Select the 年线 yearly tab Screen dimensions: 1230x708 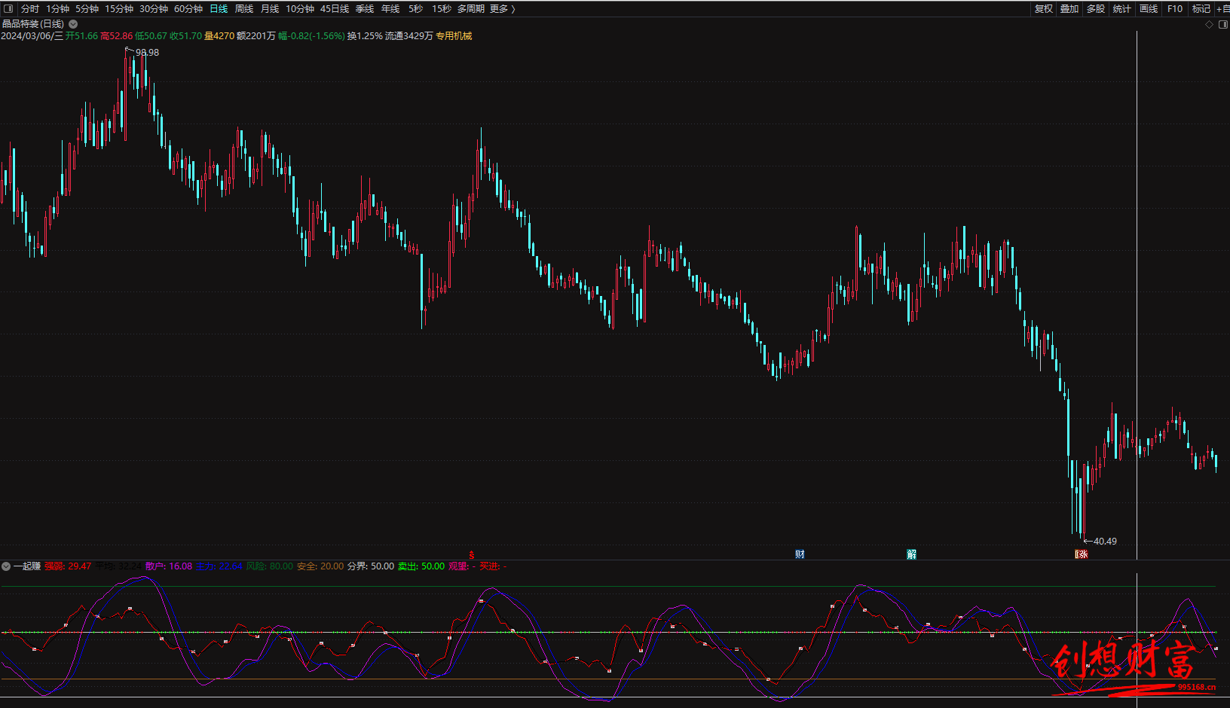[x=390, y=9]
